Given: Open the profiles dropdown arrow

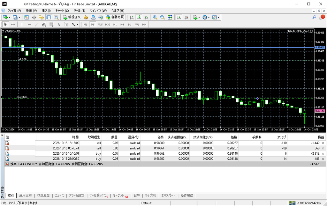Looking at the screenshot, I should pos(19,18).
